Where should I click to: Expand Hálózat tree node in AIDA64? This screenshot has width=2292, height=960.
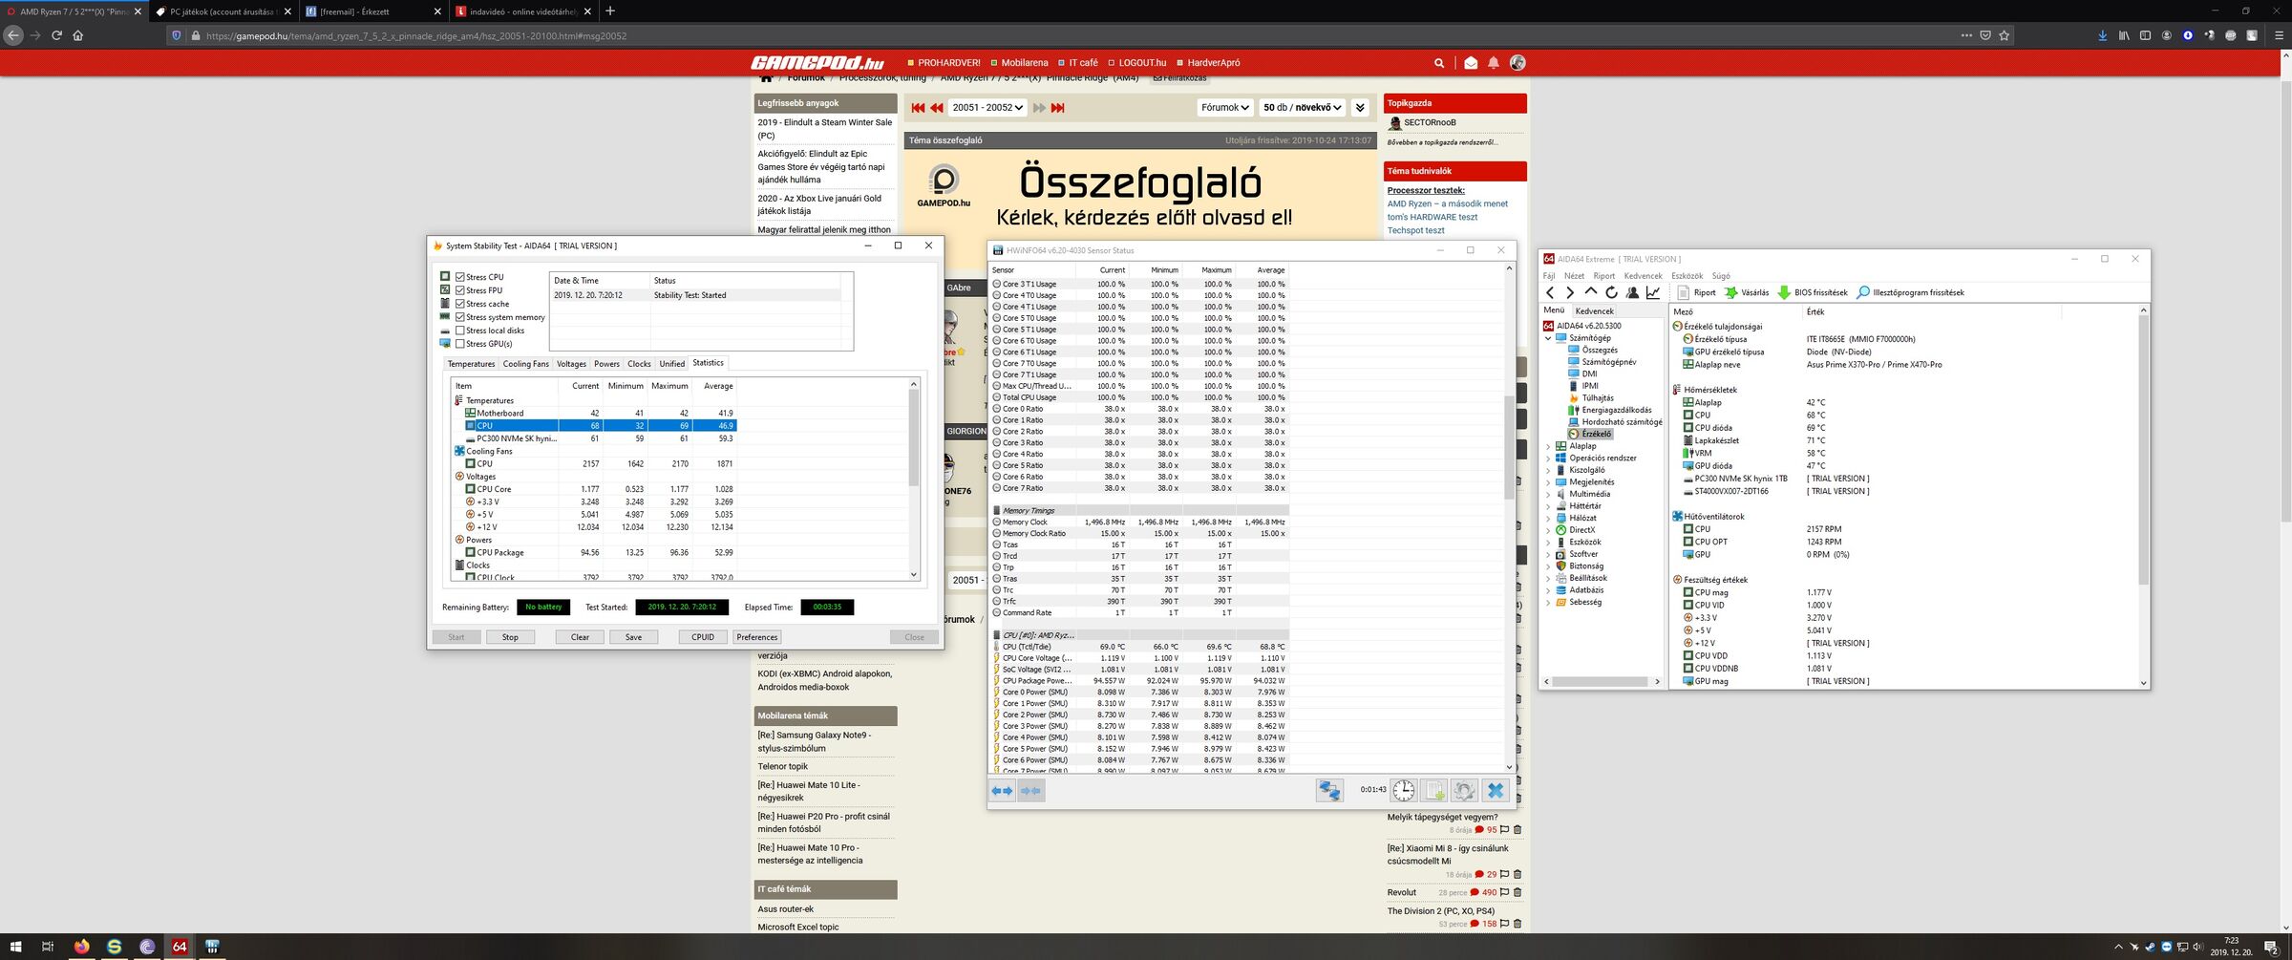(x=1548, y=518)
